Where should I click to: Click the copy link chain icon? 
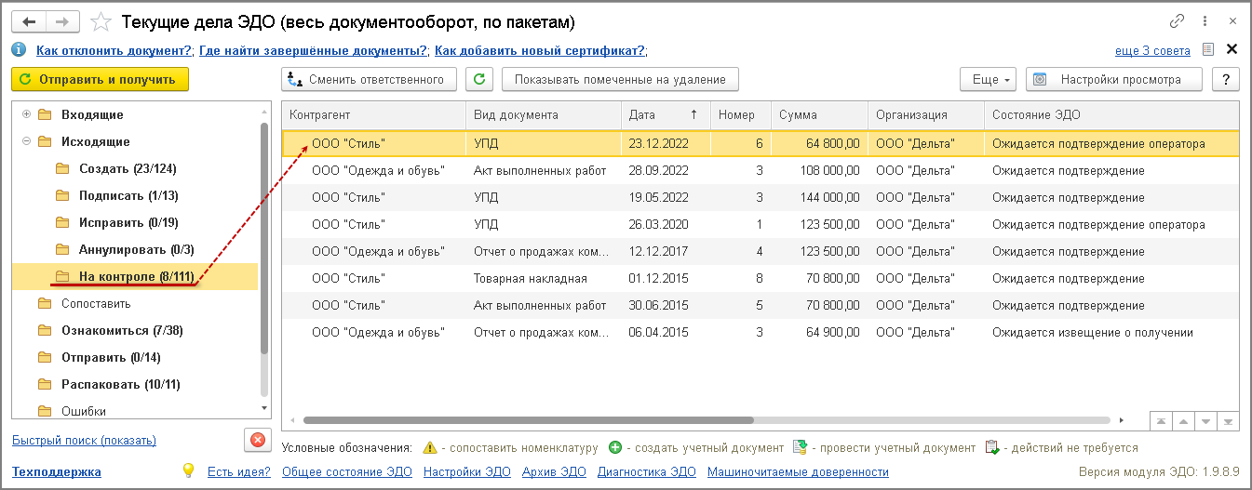[x=1178, y=20]
